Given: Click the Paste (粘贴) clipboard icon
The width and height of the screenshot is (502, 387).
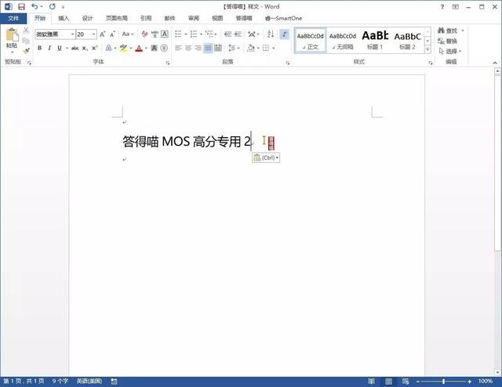Looking at the screenshot, I should 13,35.
